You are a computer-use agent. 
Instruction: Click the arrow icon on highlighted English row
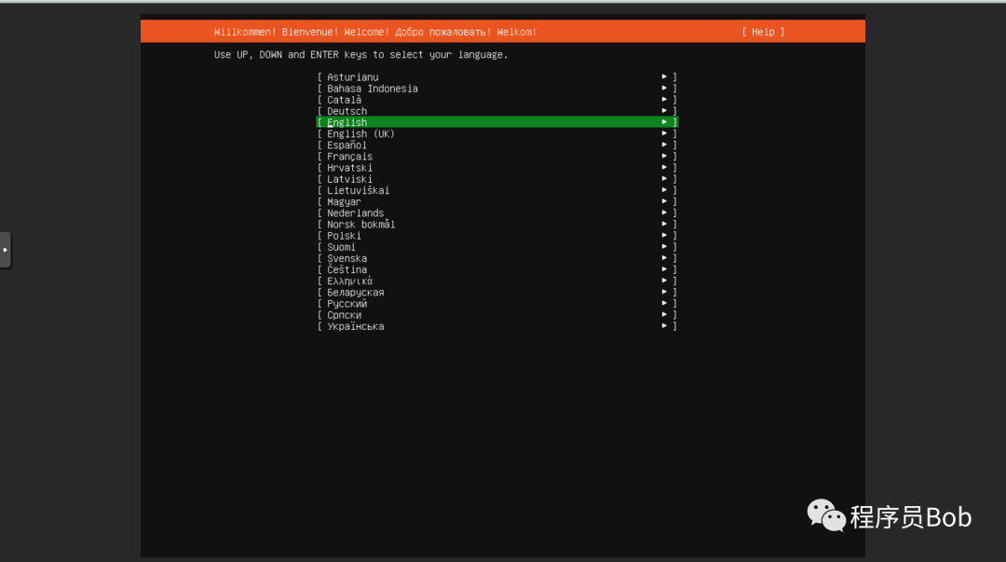click(664, 122)
